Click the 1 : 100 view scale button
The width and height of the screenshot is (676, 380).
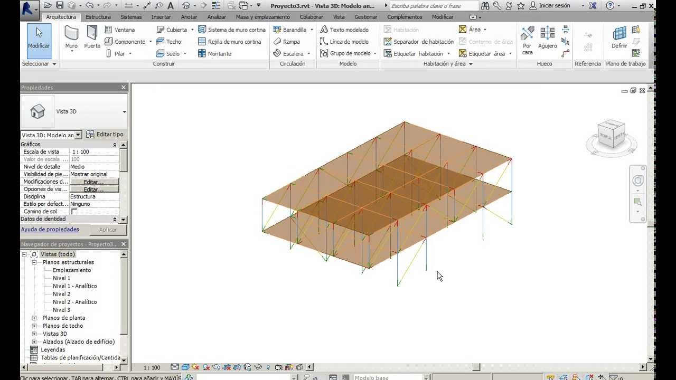[152, 367]
